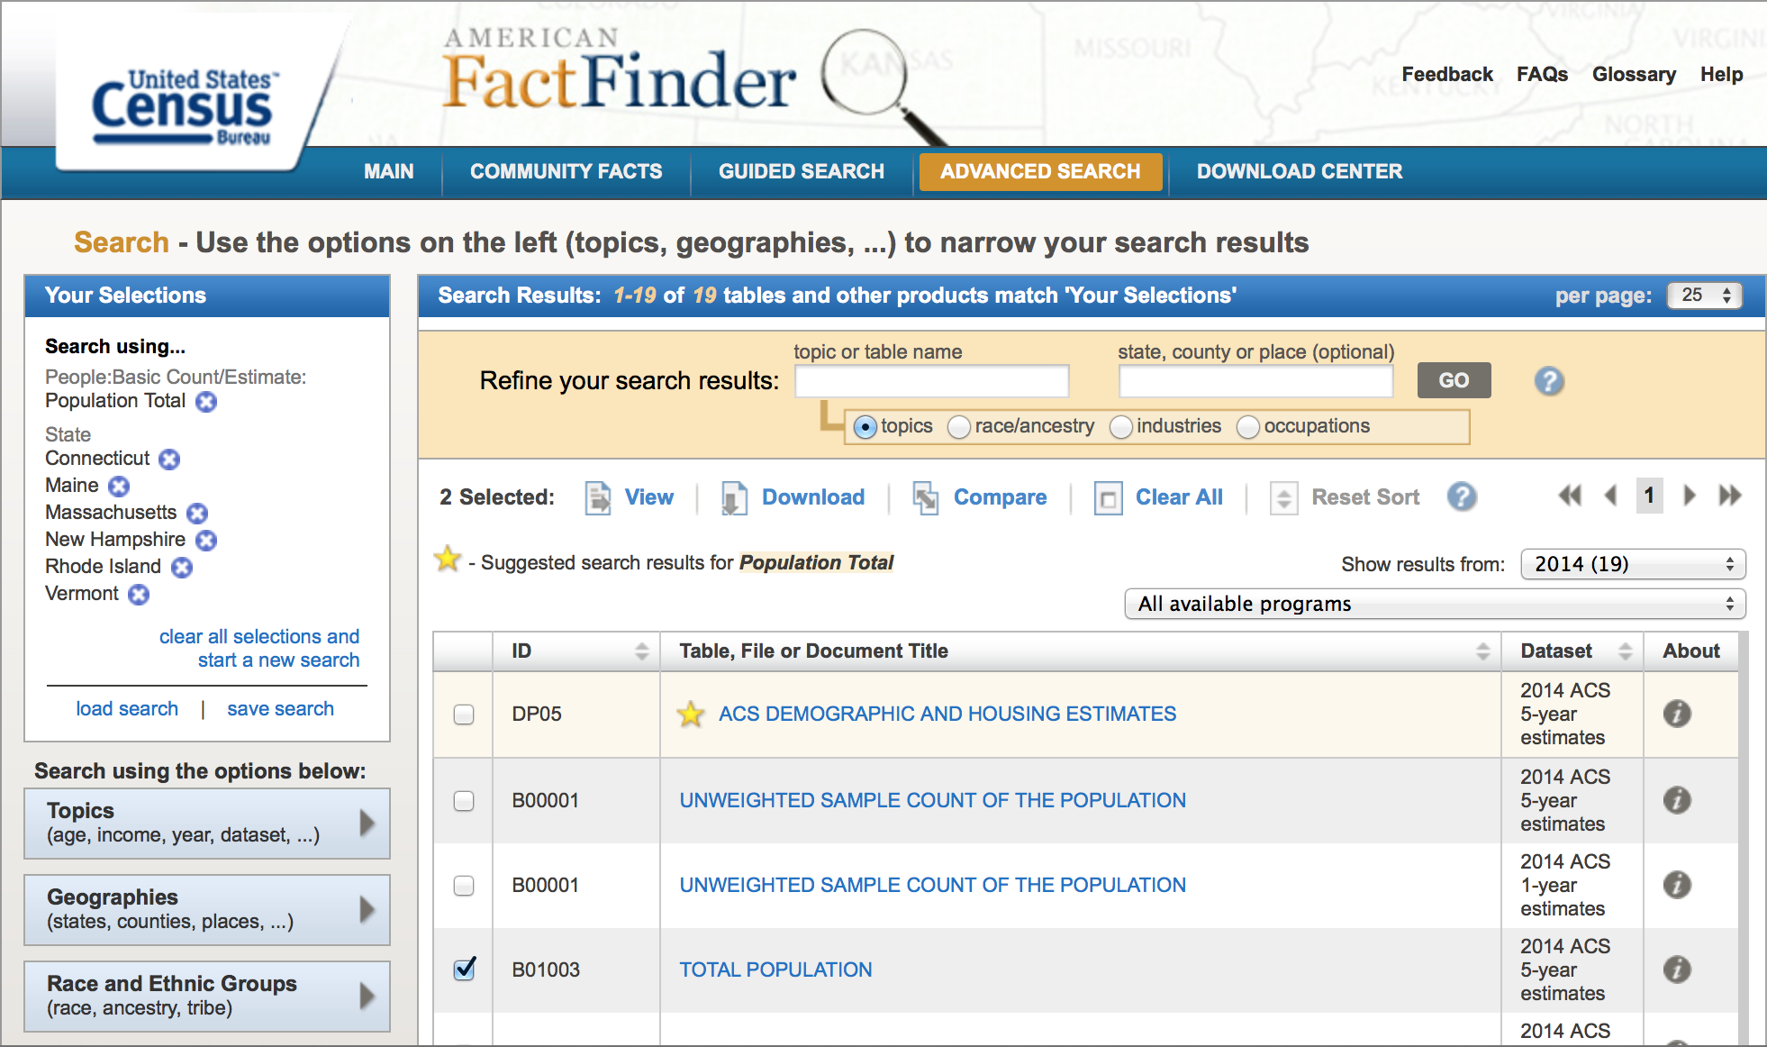1767x1047 pixels.
Task: Open help icon next to Reset Sort
Action: tap(1462, 496)
